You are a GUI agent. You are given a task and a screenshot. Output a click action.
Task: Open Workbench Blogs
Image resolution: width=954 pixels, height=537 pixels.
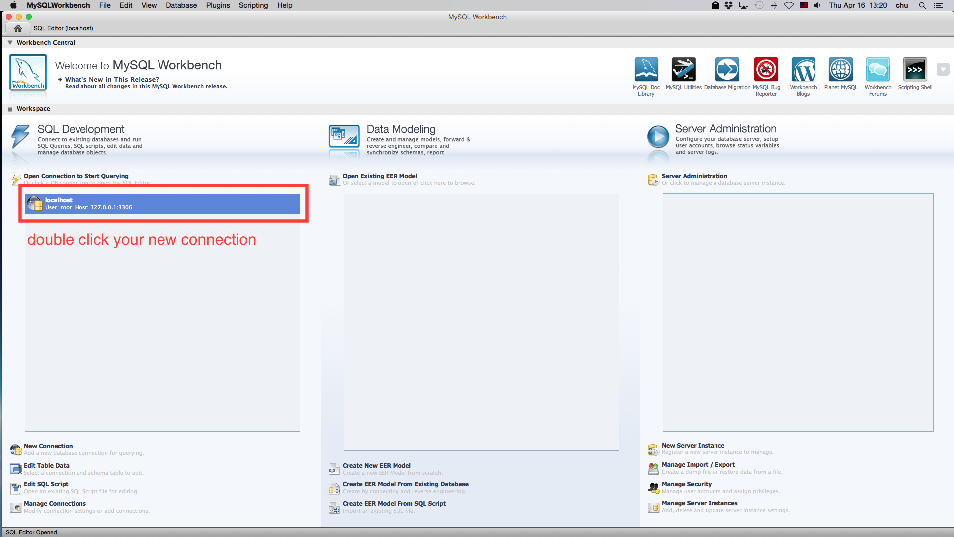[803, 70]
